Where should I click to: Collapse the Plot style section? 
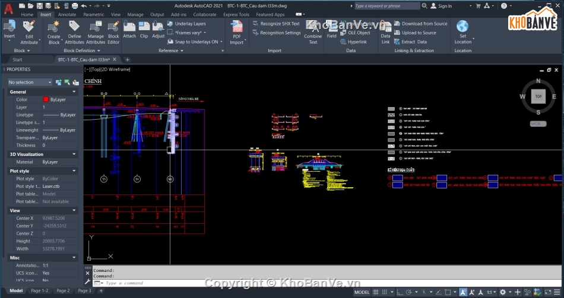[x=74, y=171]
